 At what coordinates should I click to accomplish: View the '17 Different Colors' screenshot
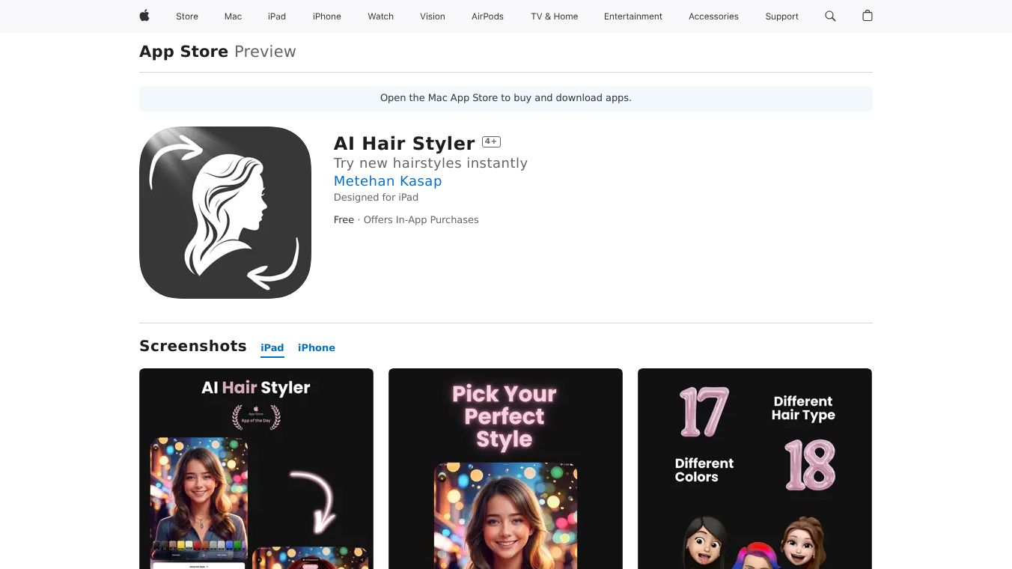tap(755, 469)
